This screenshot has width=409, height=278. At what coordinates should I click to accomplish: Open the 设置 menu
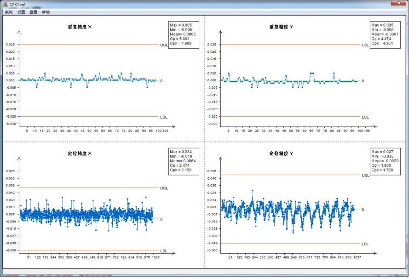21,12
